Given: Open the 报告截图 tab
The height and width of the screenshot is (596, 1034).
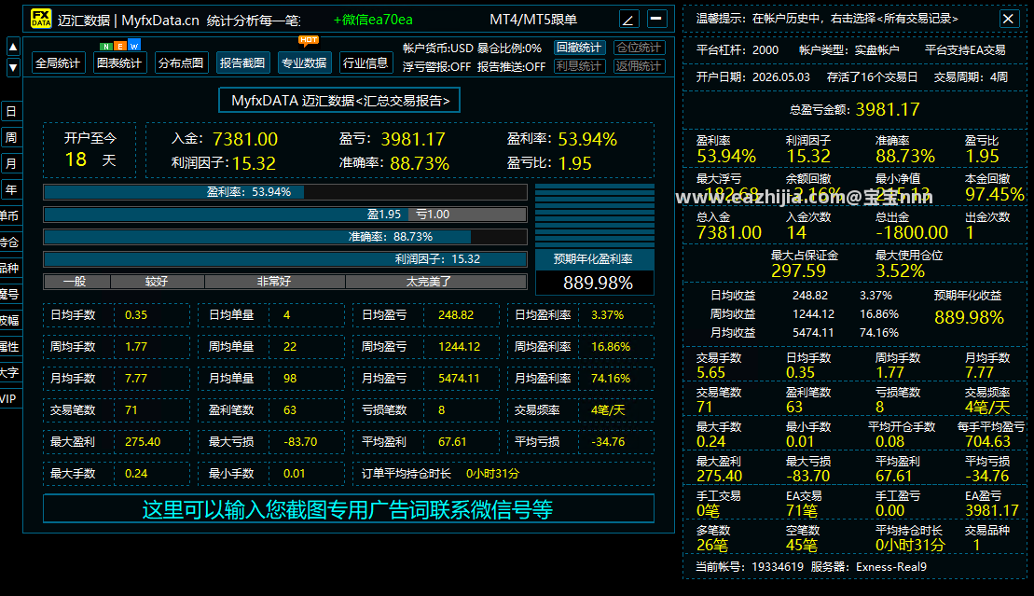Looking at the screenshot, I should (242, 62).
